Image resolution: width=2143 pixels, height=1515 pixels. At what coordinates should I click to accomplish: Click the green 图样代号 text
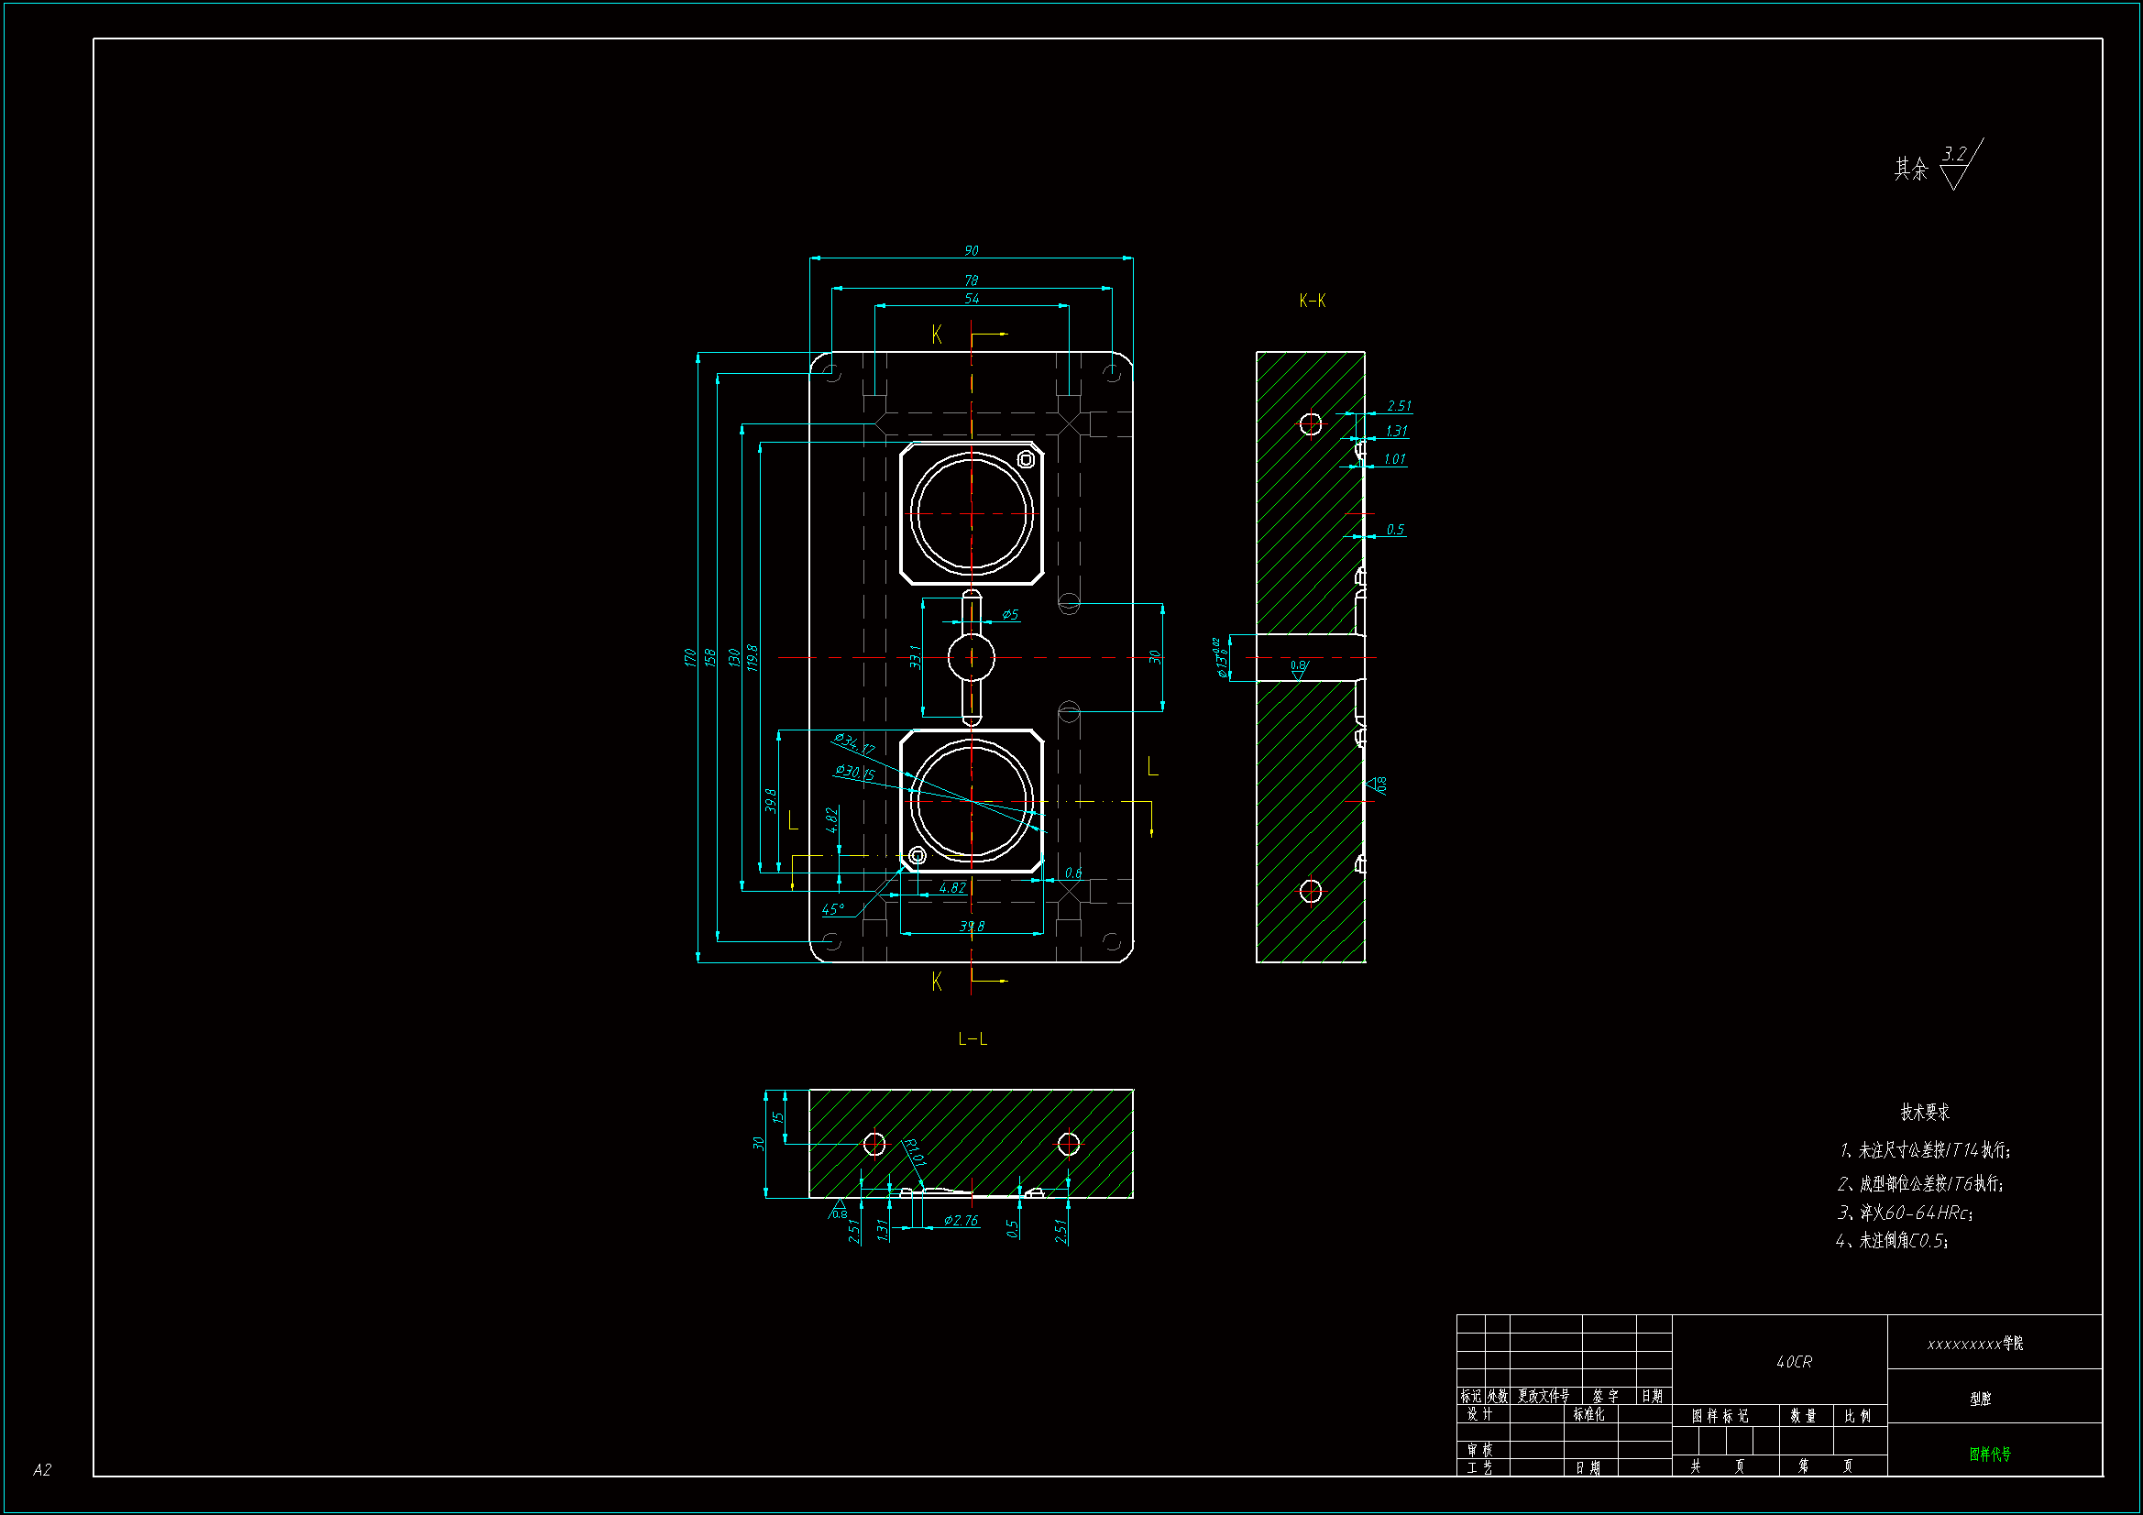click(1989, 1454)
